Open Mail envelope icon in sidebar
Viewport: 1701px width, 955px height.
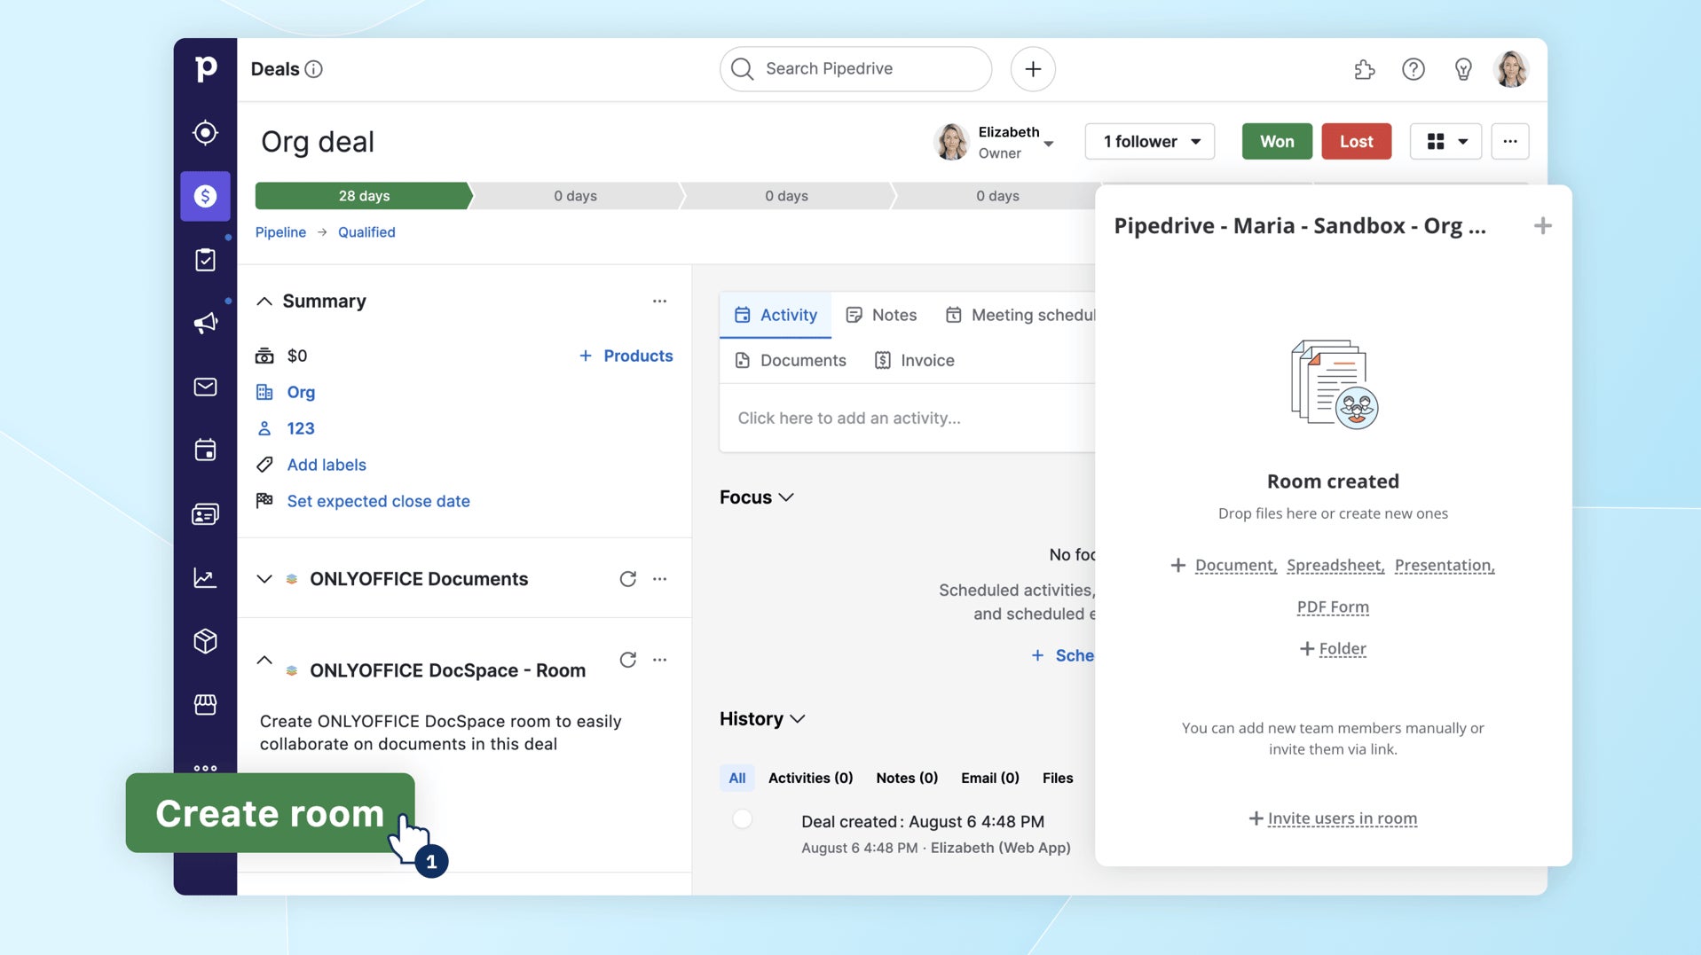tap(205, 387)
